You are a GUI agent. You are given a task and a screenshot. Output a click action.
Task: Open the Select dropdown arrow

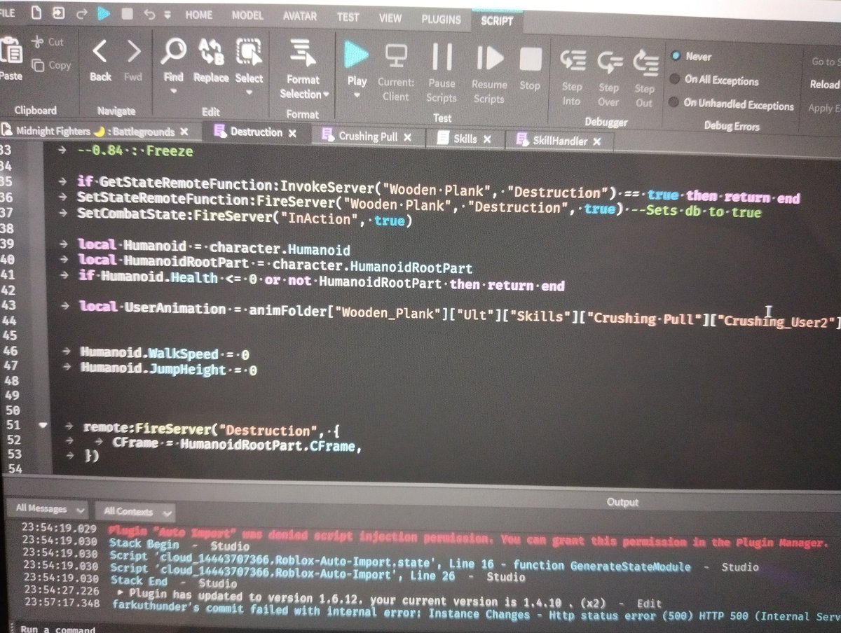coord(249,92)
